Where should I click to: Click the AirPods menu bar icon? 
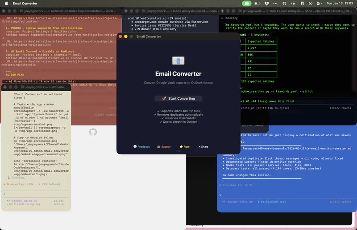click(x=284, y=4)
